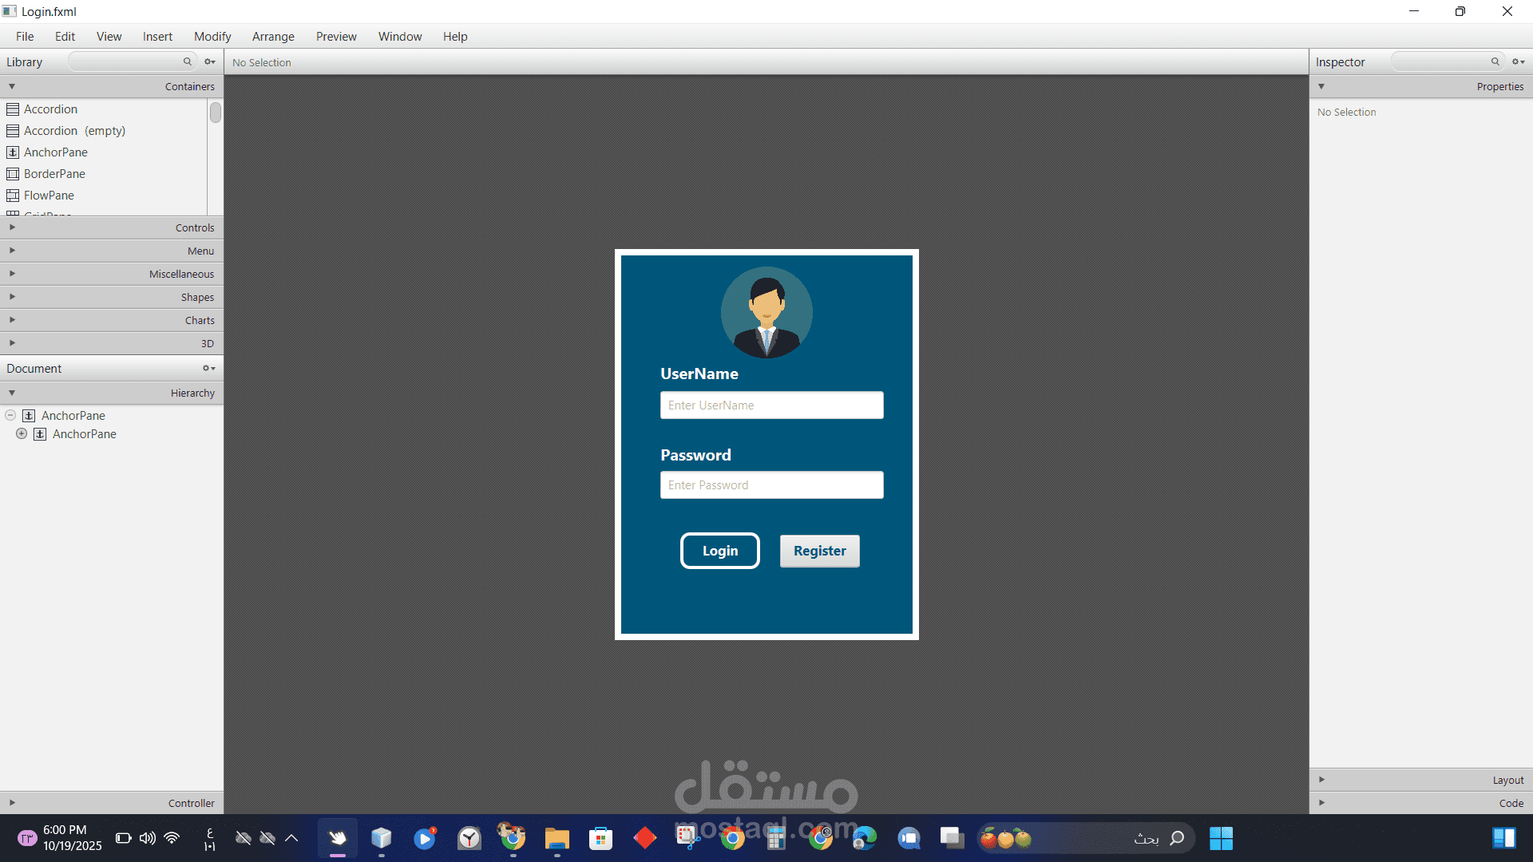Screen dimensions: 1533x862
Task: Select the AnchorPane container in the Library
Action: (x=55, y=152)
